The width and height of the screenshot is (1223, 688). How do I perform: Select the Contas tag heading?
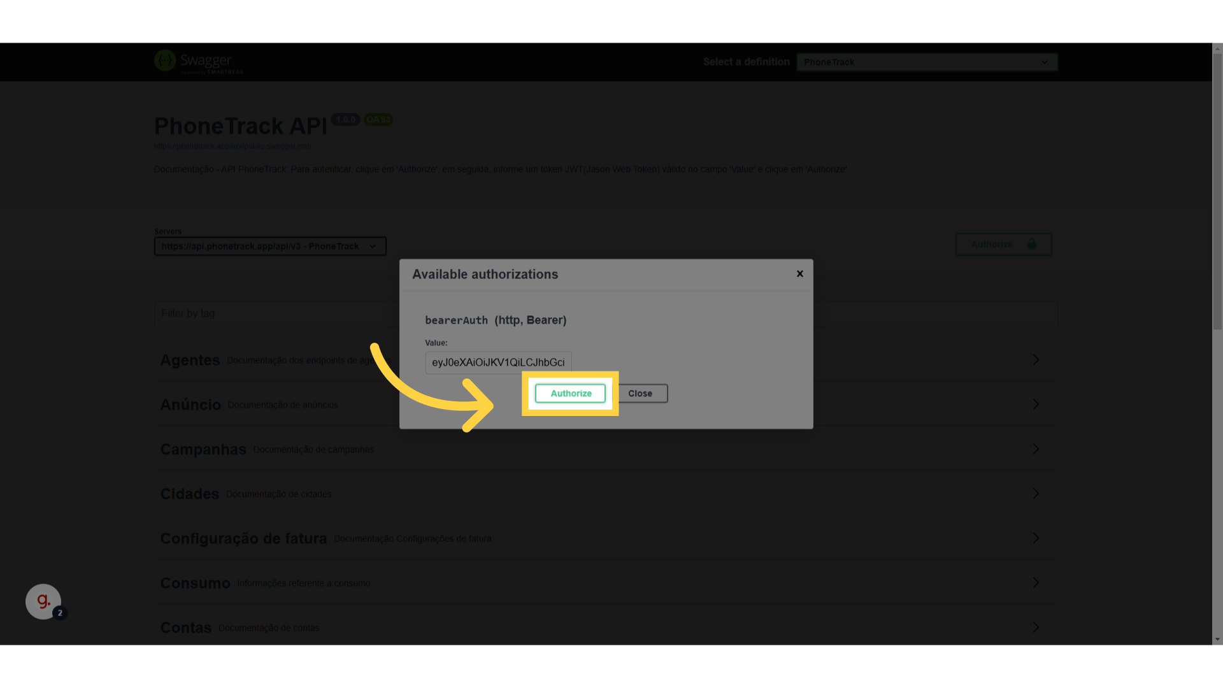click(x=185, y=628)
